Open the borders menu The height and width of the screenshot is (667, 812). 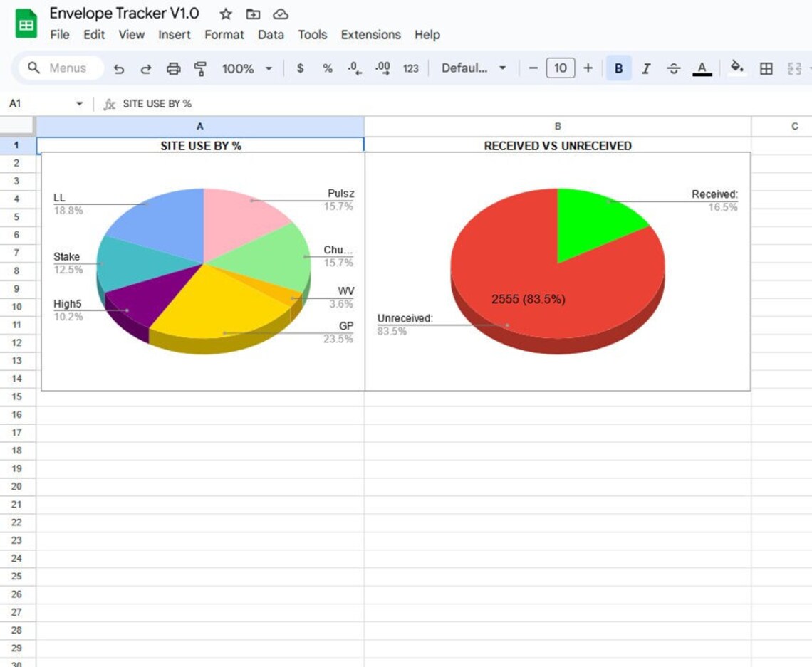(x=766, y=68)
